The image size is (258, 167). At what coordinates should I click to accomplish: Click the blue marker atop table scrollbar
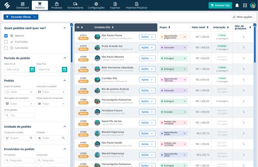point(255,25)
